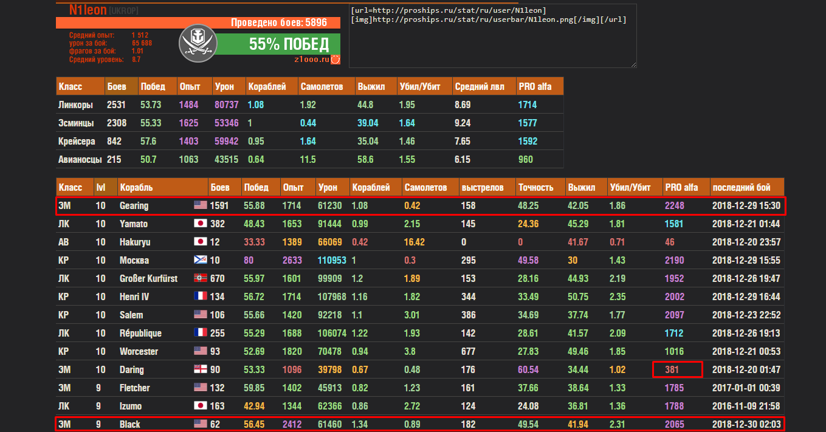The height and width of the screenshot is (432, 826).
Task: Click the Japanese flag next to Yamato
Action: (201, 224)
